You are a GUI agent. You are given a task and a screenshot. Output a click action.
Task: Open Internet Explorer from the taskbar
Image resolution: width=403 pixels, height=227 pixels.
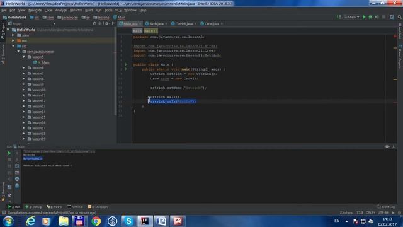30,221
